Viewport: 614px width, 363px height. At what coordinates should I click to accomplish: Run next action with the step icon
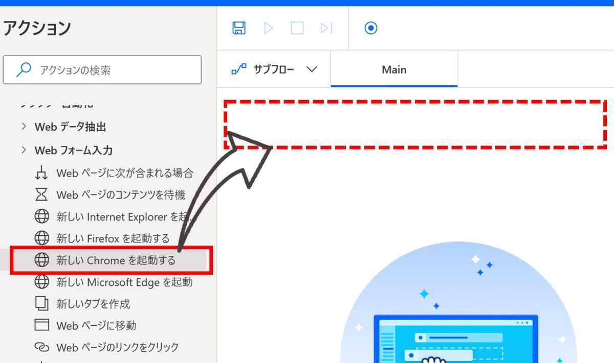pos(326,28)
